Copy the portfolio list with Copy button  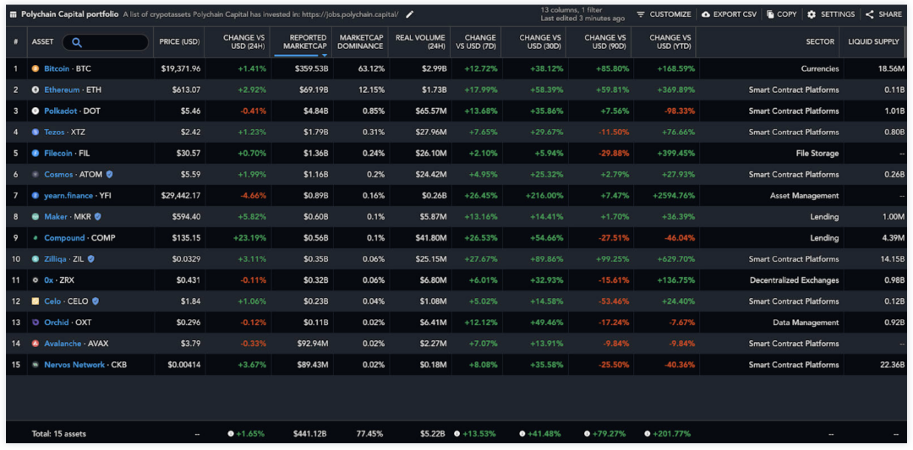click(781, 14)
